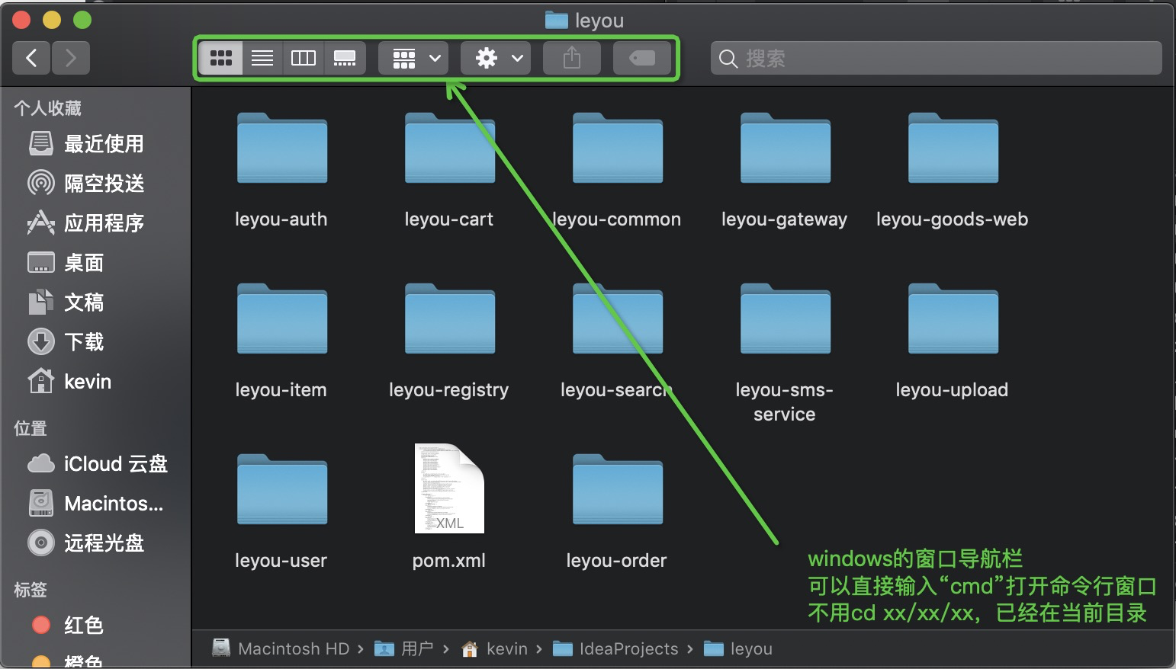Click Macintosh HD in the path bar

coord(281,648)
